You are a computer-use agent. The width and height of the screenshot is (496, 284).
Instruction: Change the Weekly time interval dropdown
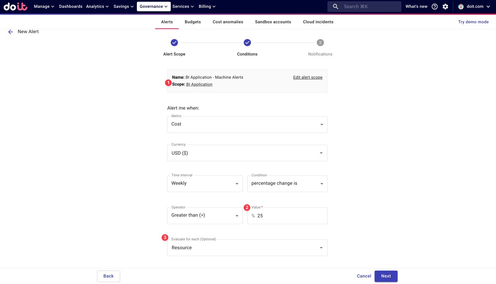click(x=205, y=184)
